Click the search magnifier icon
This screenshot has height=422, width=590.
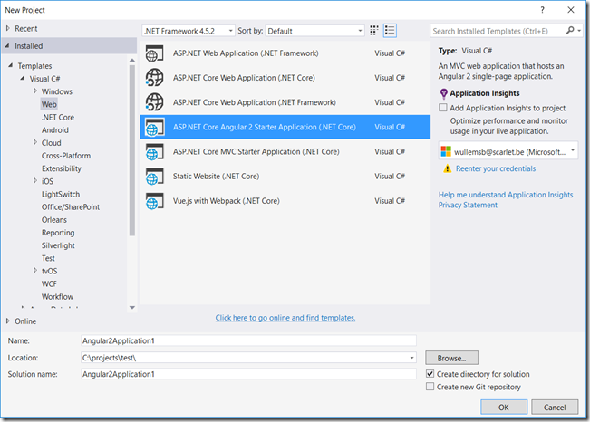[570, 31]
